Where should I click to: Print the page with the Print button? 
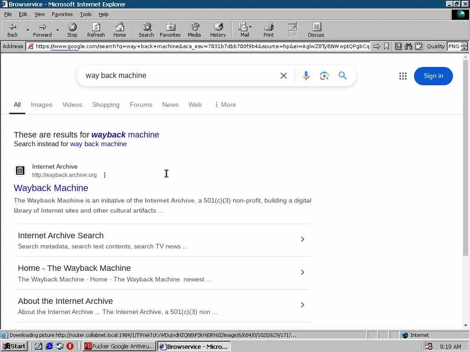point(268,30)
